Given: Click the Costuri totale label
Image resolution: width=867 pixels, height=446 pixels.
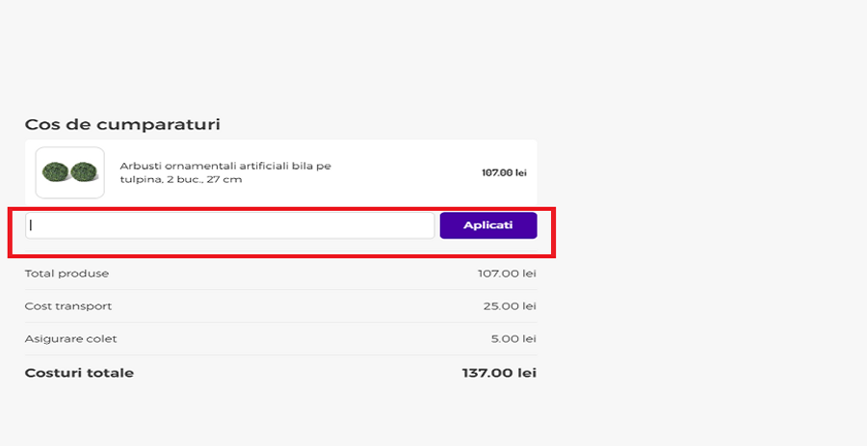Looking at the screenshot, I should 79,373.
